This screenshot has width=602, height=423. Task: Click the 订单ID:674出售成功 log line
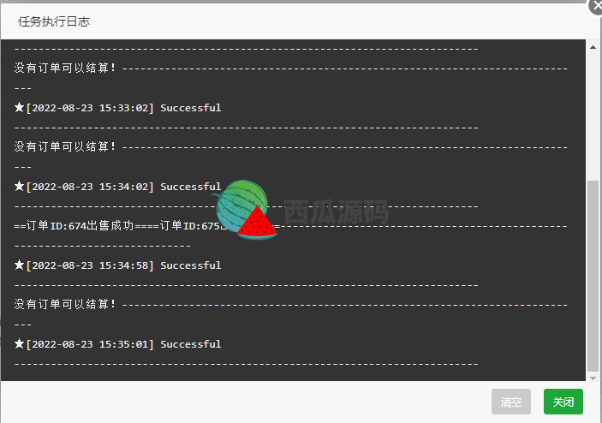tap(75, 226)
